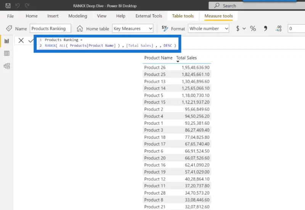The height and width of the screenshot is (210, 305).
Task: Open the Modeling ribbon tab
Action: [x=78, y=16]
